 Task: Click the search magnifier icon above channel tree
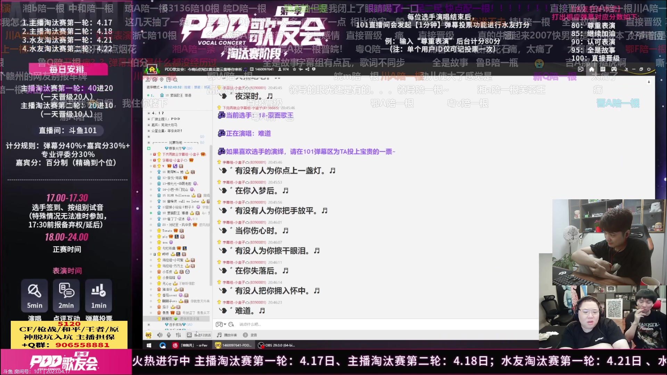coord(175,80)
